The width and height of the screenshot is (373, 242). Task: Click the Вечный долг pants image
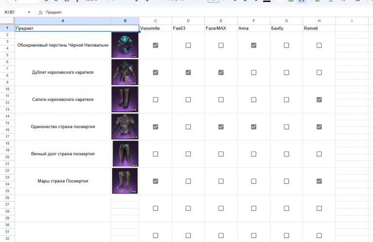[x=125, y=154]
